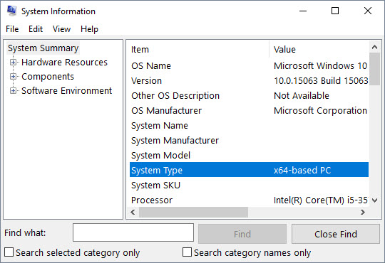This screenshot has height=263, width=385.
Task: Click the Not Available value
Action: pos(302,96)
